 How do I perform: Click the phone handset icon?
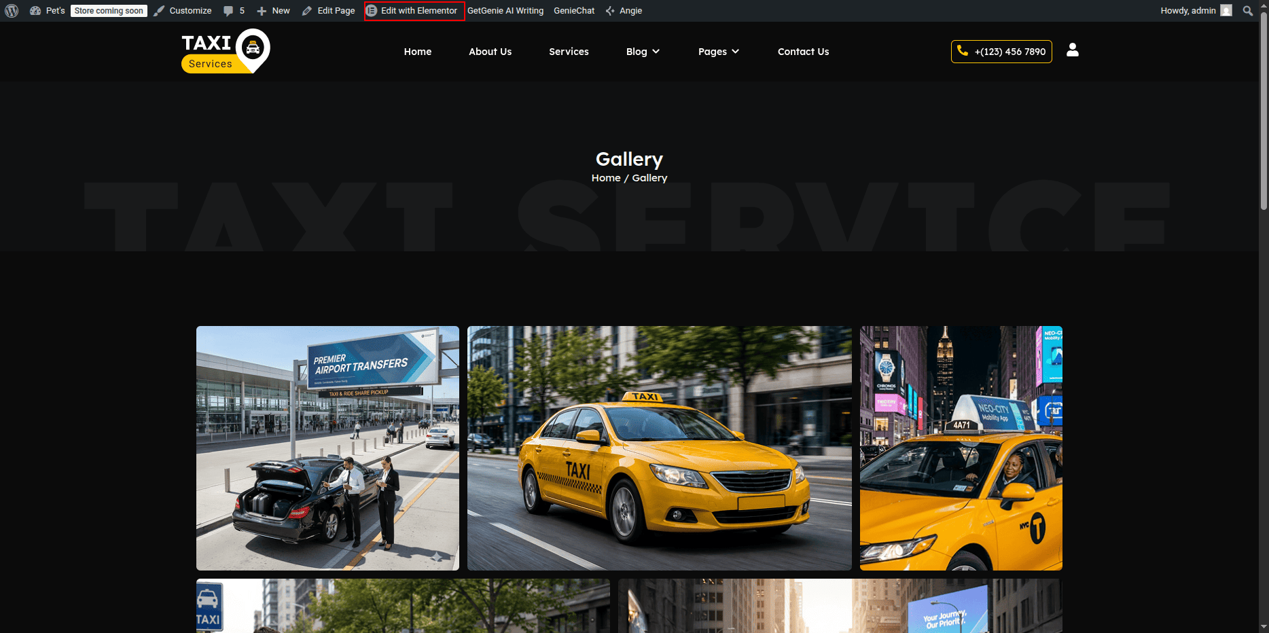[963, 51]
